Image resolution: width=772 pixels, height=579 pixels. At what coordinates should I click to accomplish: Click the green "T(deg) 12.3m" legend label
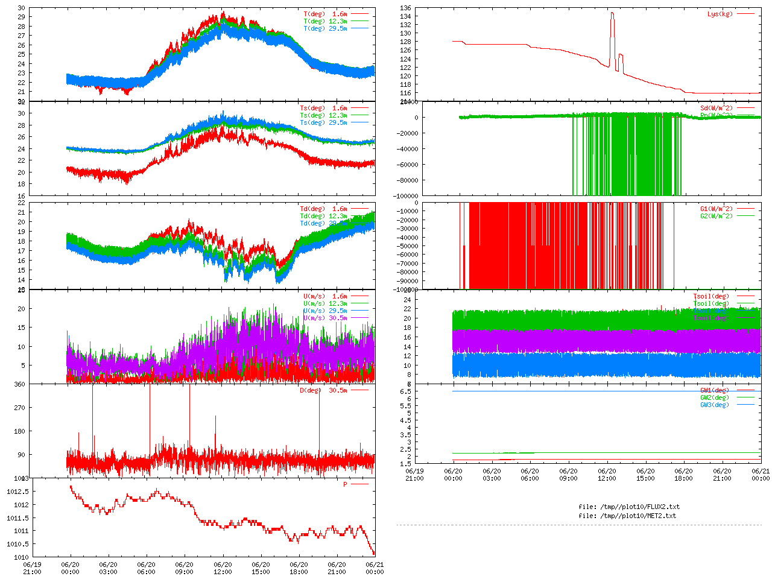pos(326,21)
